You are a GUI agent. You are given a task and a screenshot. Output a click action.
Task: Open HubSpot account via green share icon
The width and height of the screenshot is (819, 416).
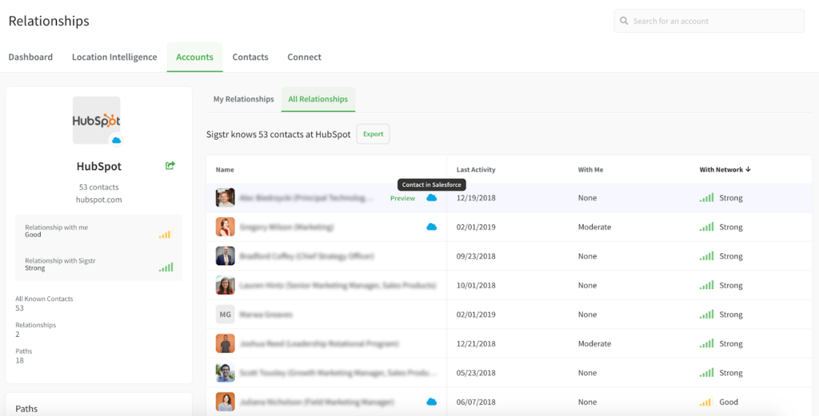click(x=170, y=166)
